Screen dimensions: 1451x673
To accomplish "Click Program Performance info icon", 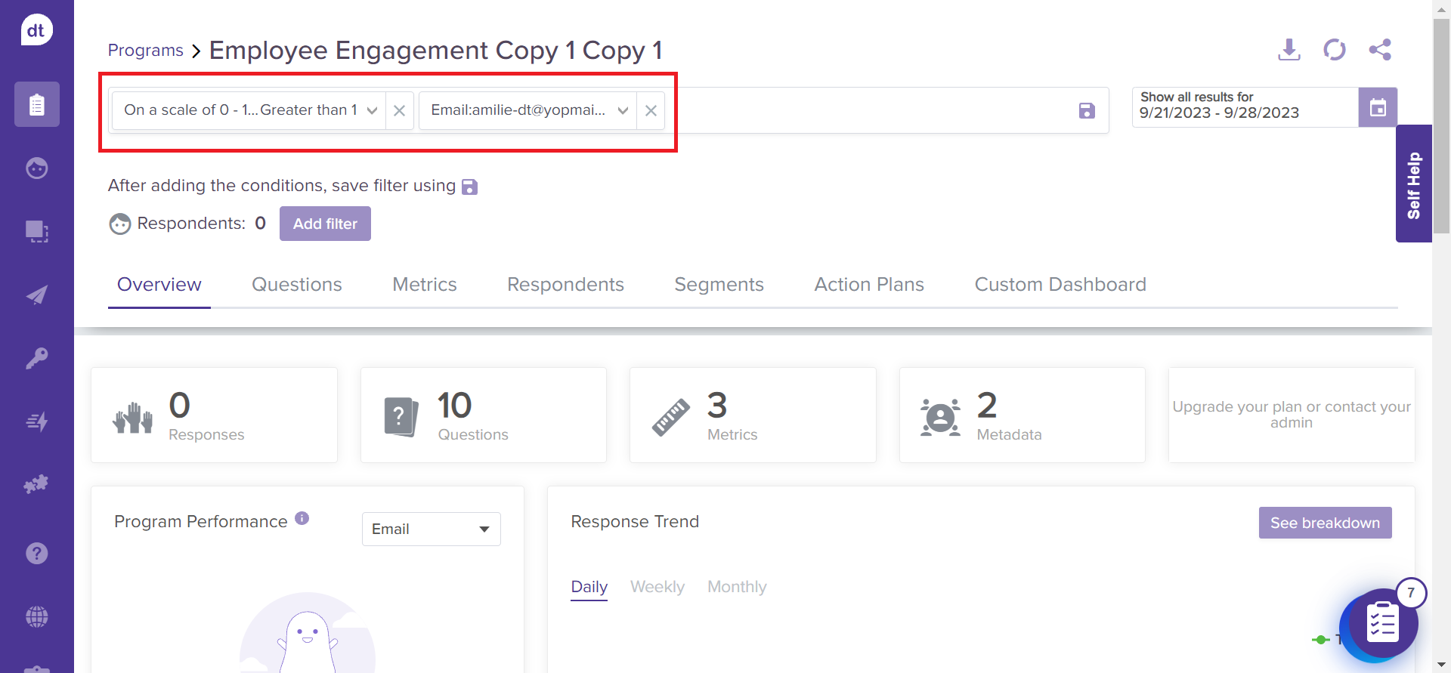I will click(x=302, y=518).
